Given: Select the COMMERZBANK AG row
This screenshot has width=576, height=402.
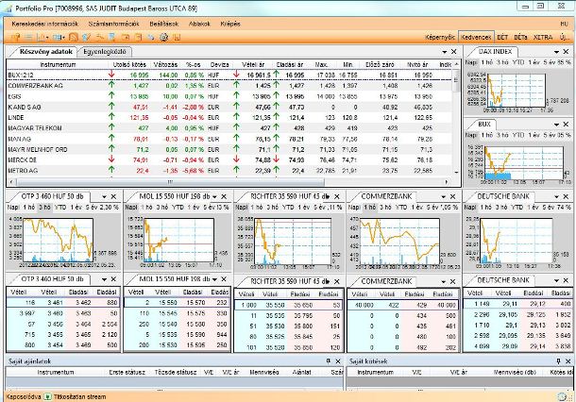Looking at the screenshot, I should (x=230, y=86).
